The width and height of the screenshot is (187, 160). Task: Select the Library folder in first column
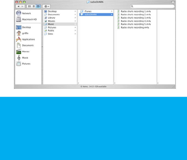click(60, 18)
